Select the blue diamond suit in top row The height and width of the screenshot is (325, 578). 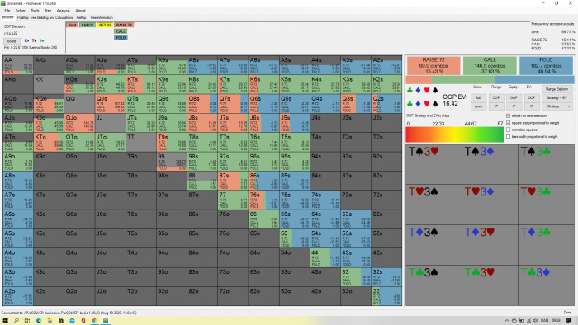tap(418, 90)
